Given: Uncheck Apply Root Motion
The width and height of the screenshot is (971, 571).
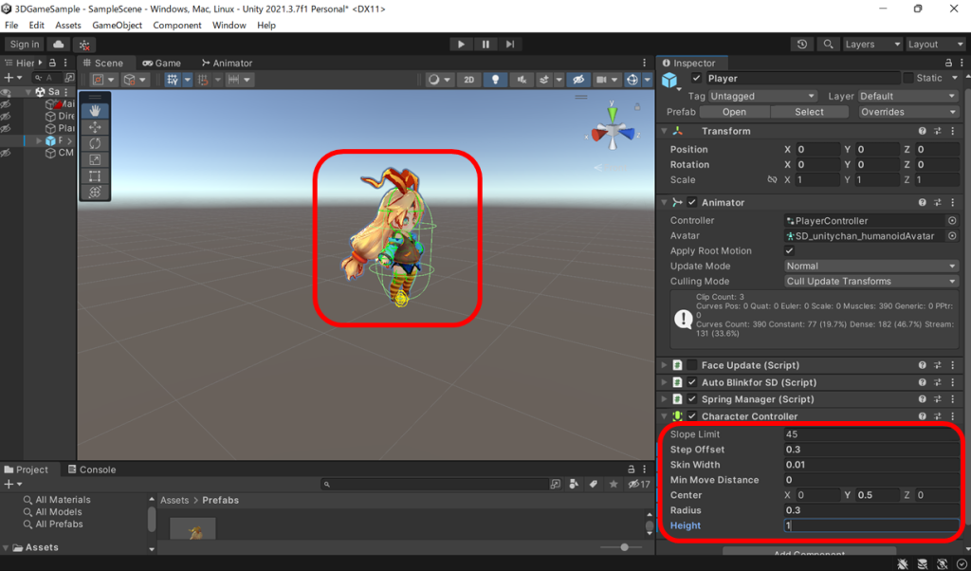Looking at the screenshot, I should [790, 250].
